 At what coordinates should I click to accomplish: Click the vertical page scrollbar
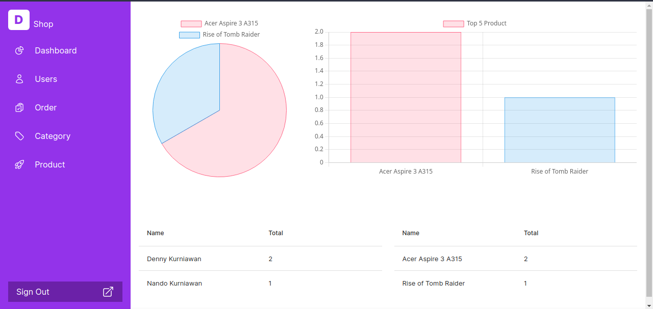[649, 153]
